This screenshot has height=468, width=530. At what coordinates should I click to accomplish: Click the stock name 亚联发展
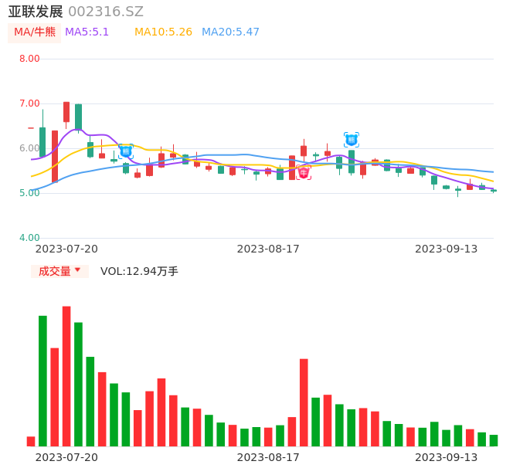coord(36,12)
